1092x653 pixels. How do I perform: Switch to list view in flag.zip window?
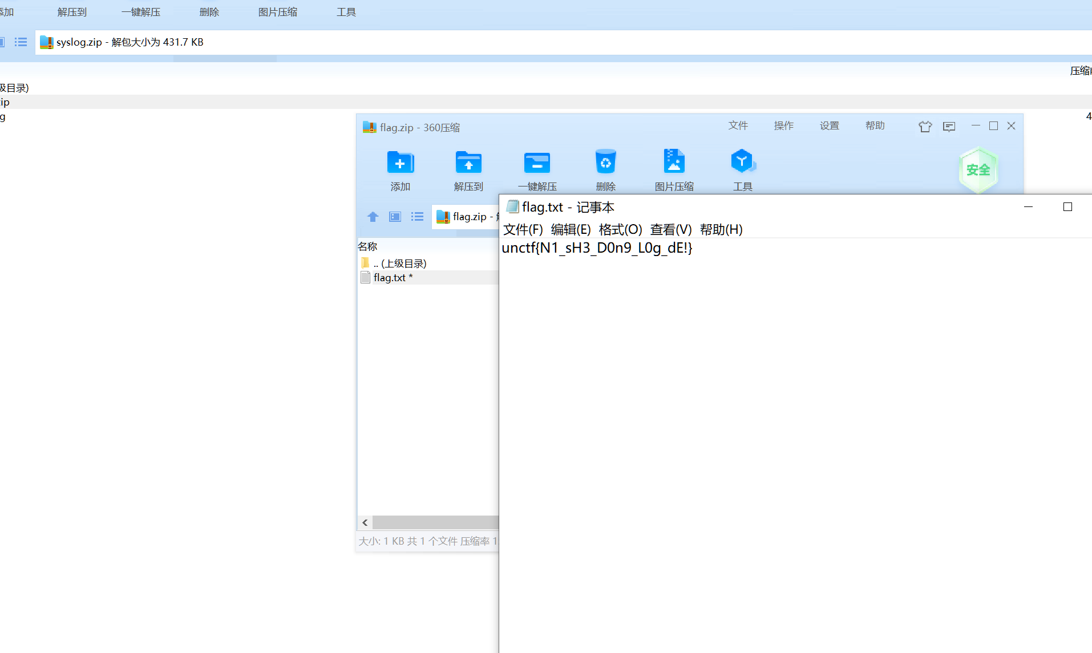coord(417,217)
